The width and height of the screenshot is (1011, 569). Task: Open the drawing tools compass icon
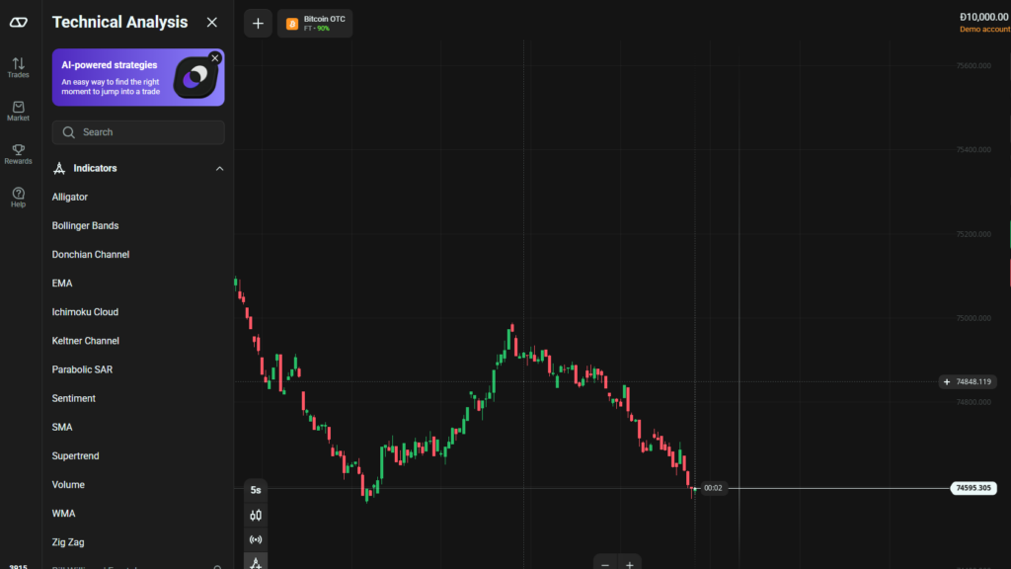coord(256,562)
